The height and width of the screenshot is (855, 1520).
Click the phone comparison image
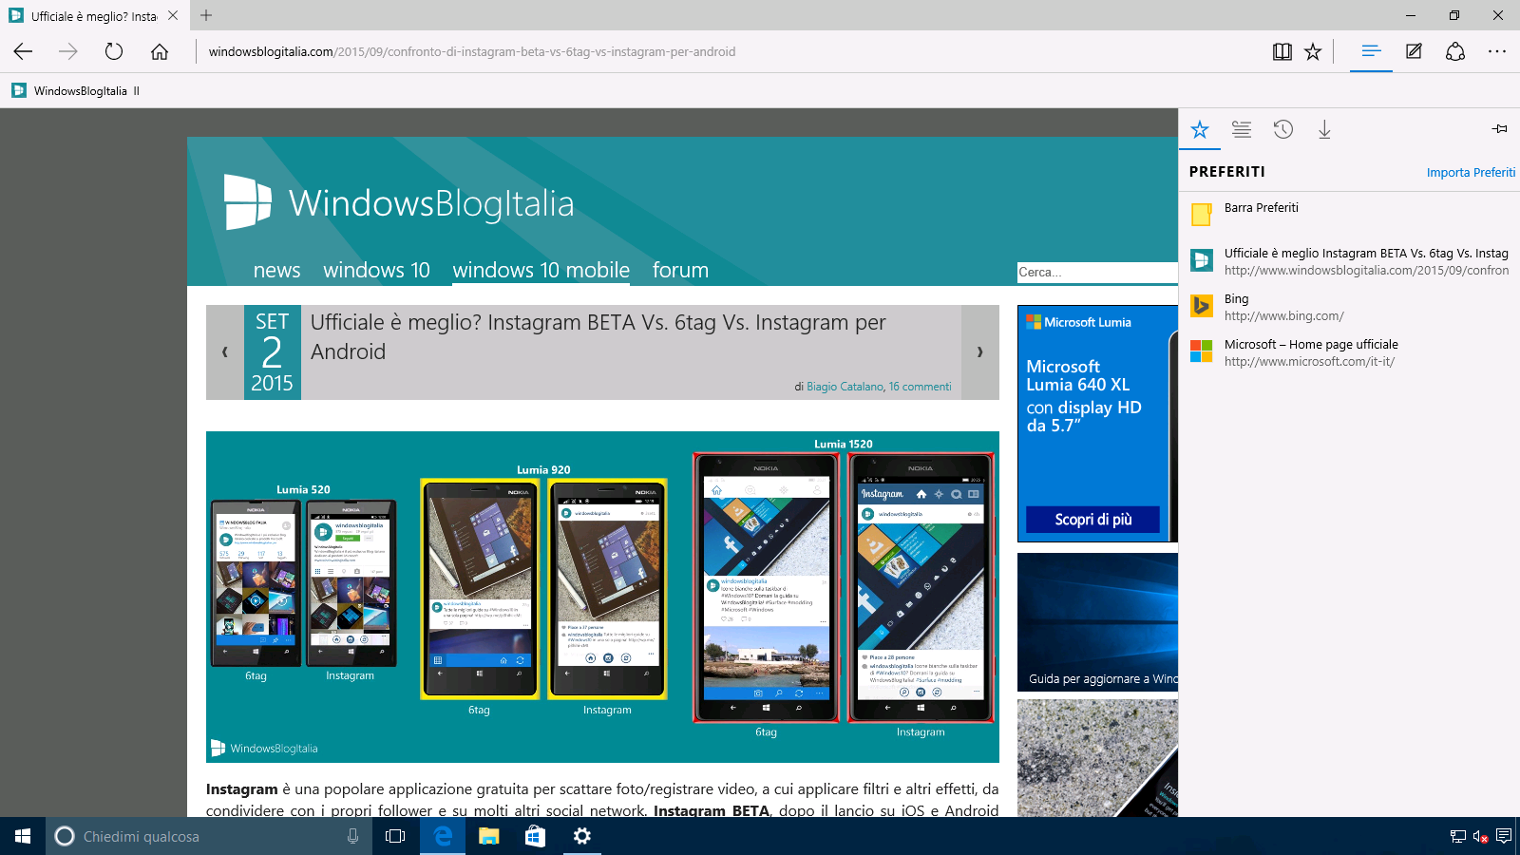pyautogui.click(x=602, y=597)
